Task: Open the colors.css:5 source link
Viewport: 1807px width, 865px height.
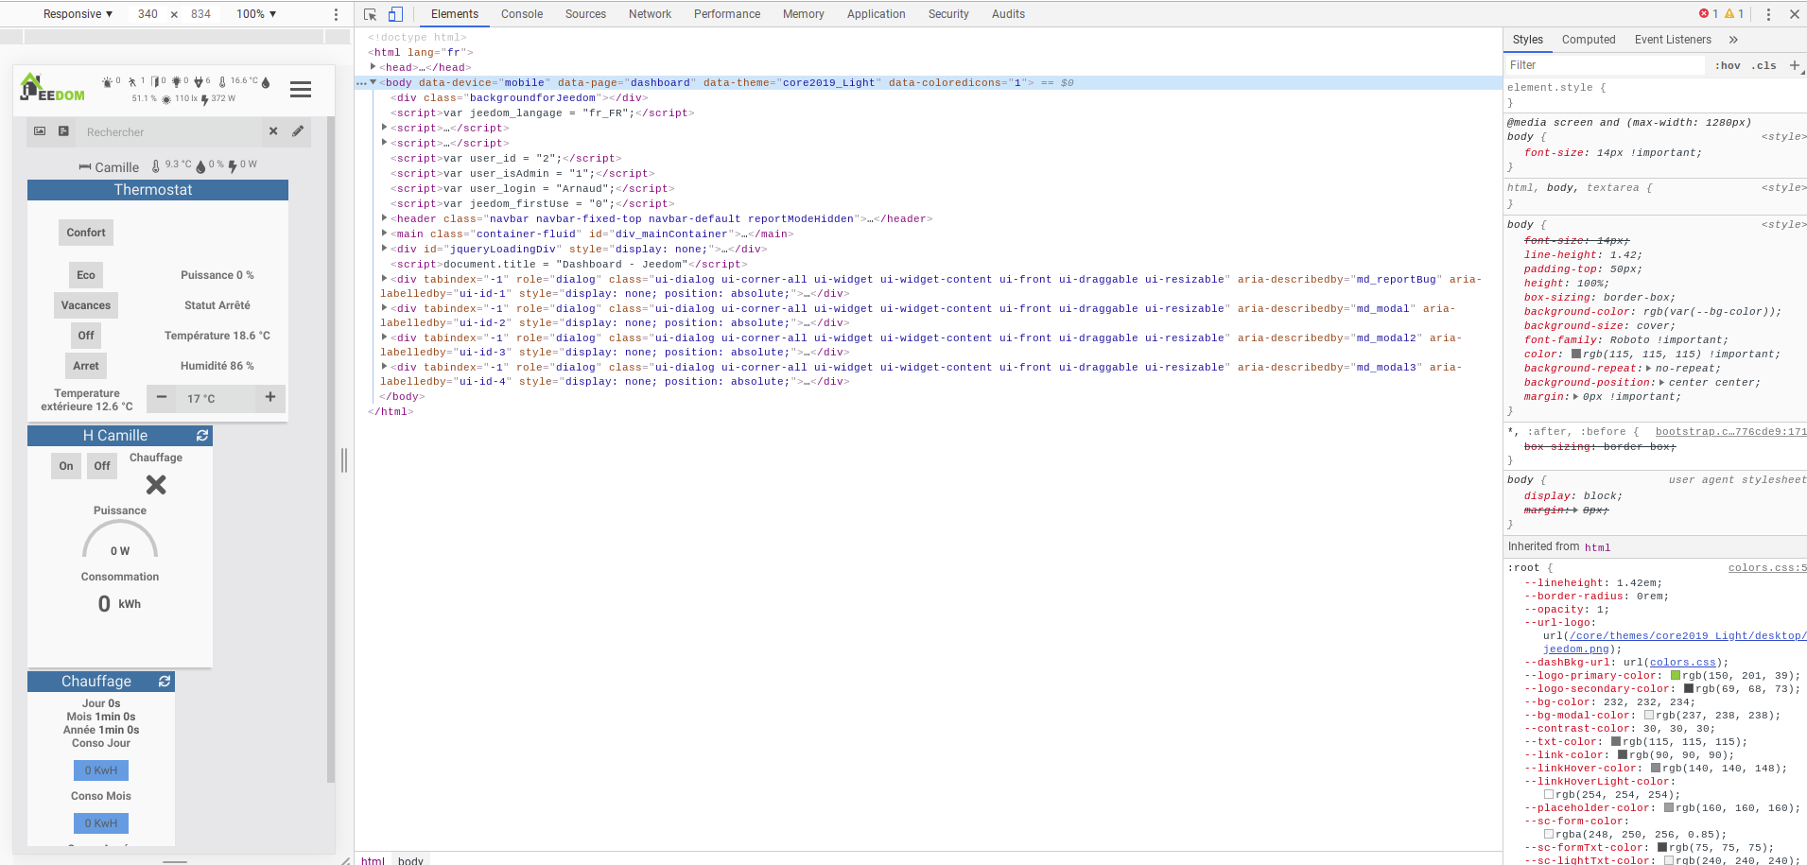Action: 1767,568
